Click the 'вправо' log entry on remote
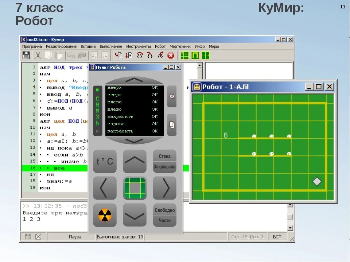This screenshot has width=350, height=262. (116, 124)
